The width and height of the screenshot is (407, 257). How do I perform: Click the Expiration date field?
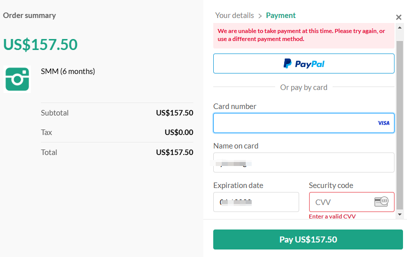pos(256,202)
